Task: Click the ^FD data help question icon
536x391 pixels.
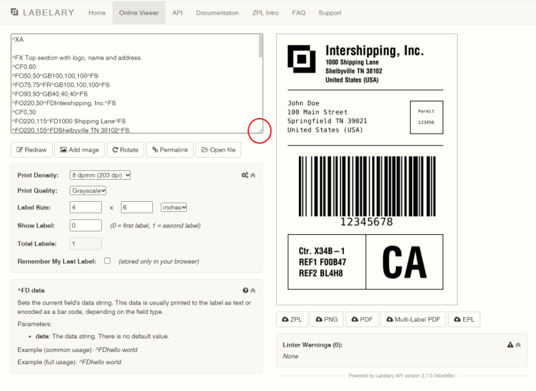Action: click(x=245, y=290)
